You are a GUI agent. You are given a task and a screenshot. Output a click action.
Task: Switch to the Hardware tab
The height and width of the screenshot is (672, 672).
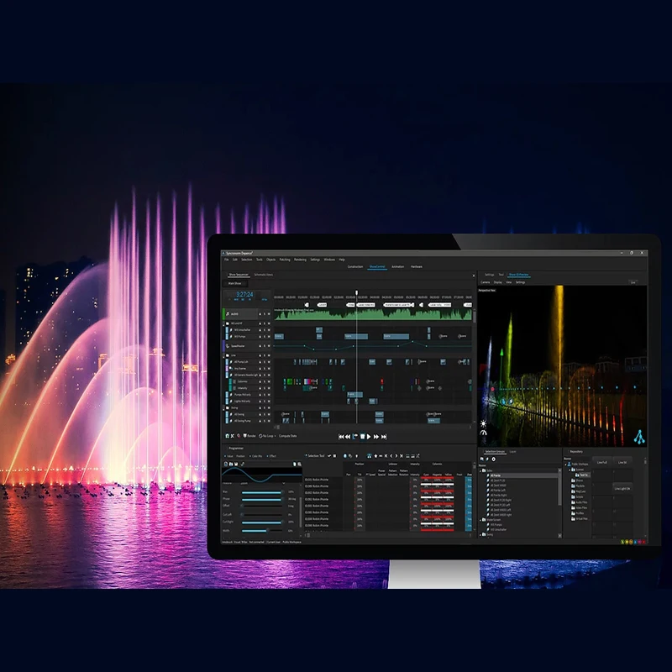(x=416, y=266)
